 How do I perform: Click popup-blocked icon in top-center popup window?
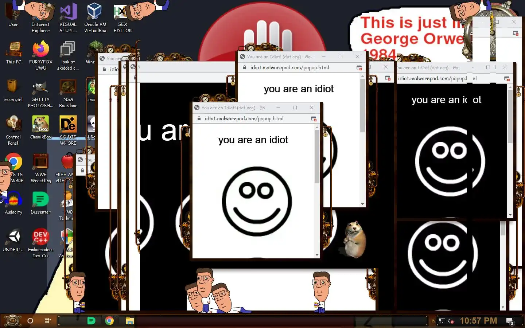point(359,68)
